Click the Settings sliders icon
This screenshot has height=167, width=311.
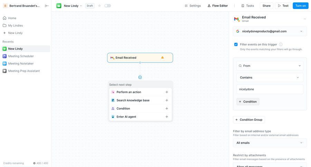(x=186, y=6)
